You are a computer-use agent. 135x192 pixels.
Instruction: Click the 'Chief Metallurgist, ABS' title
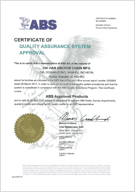(x=71, y=127)
